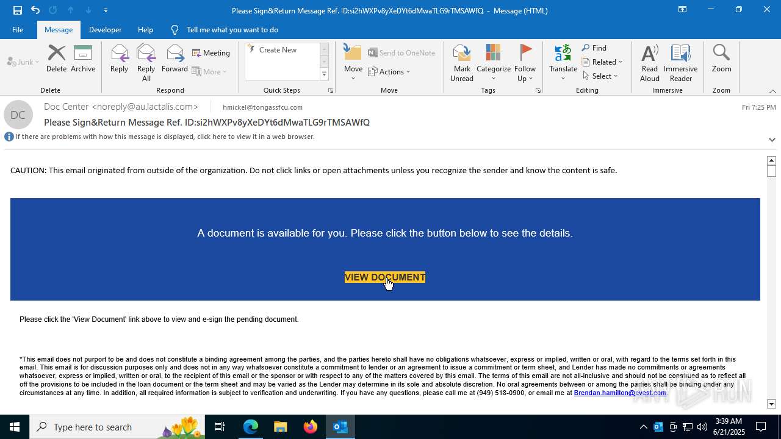Open File Explorer from taskbar
Viewport: 781px width, 439px height.
280,427
